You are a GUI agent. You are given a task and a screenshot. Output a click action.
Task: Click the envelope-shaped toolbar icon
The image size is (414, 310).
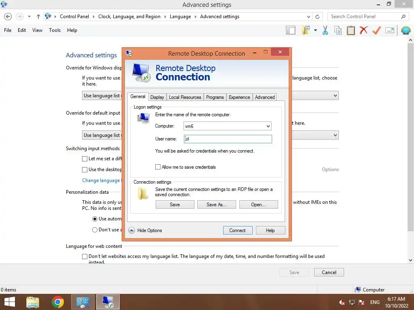390,30
